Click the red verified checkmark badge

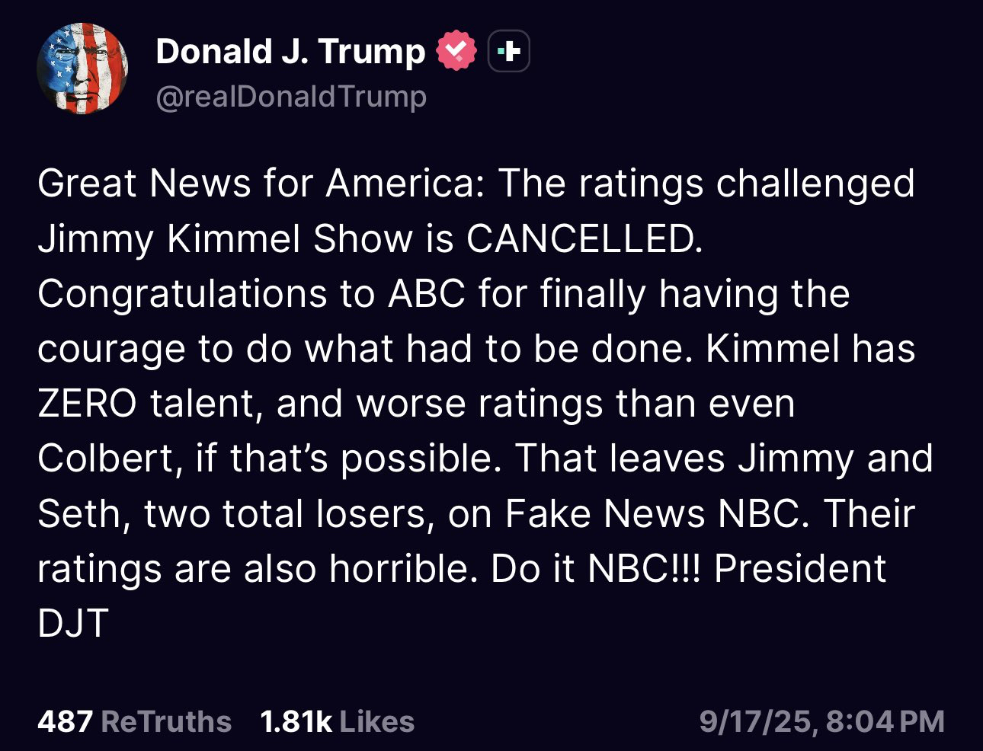tap(455, 51)
